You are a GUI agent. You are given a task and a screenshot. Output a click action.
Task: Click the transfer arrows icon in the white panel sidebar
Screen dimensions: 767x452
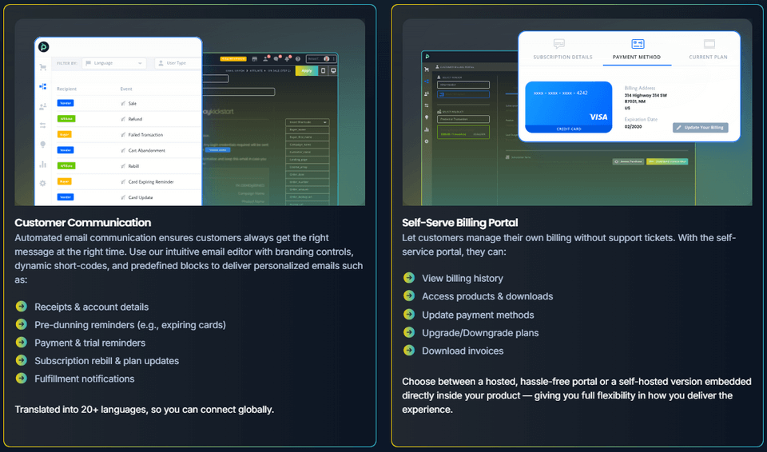[43, 125]
